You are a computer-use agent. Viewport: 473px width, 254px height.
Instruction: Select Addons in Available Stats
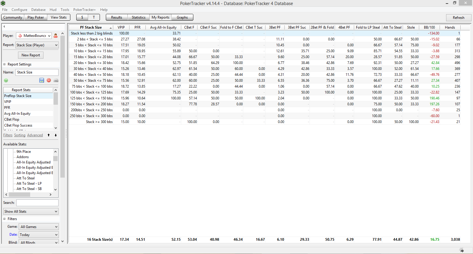pos(22,157)
